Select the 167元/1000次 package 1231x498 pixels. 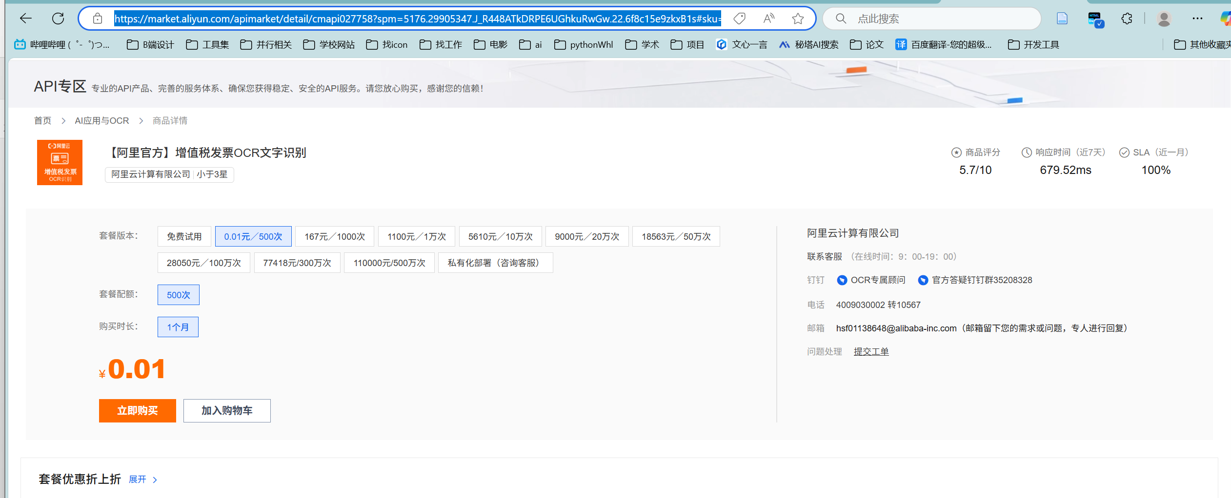coord(335,236)
